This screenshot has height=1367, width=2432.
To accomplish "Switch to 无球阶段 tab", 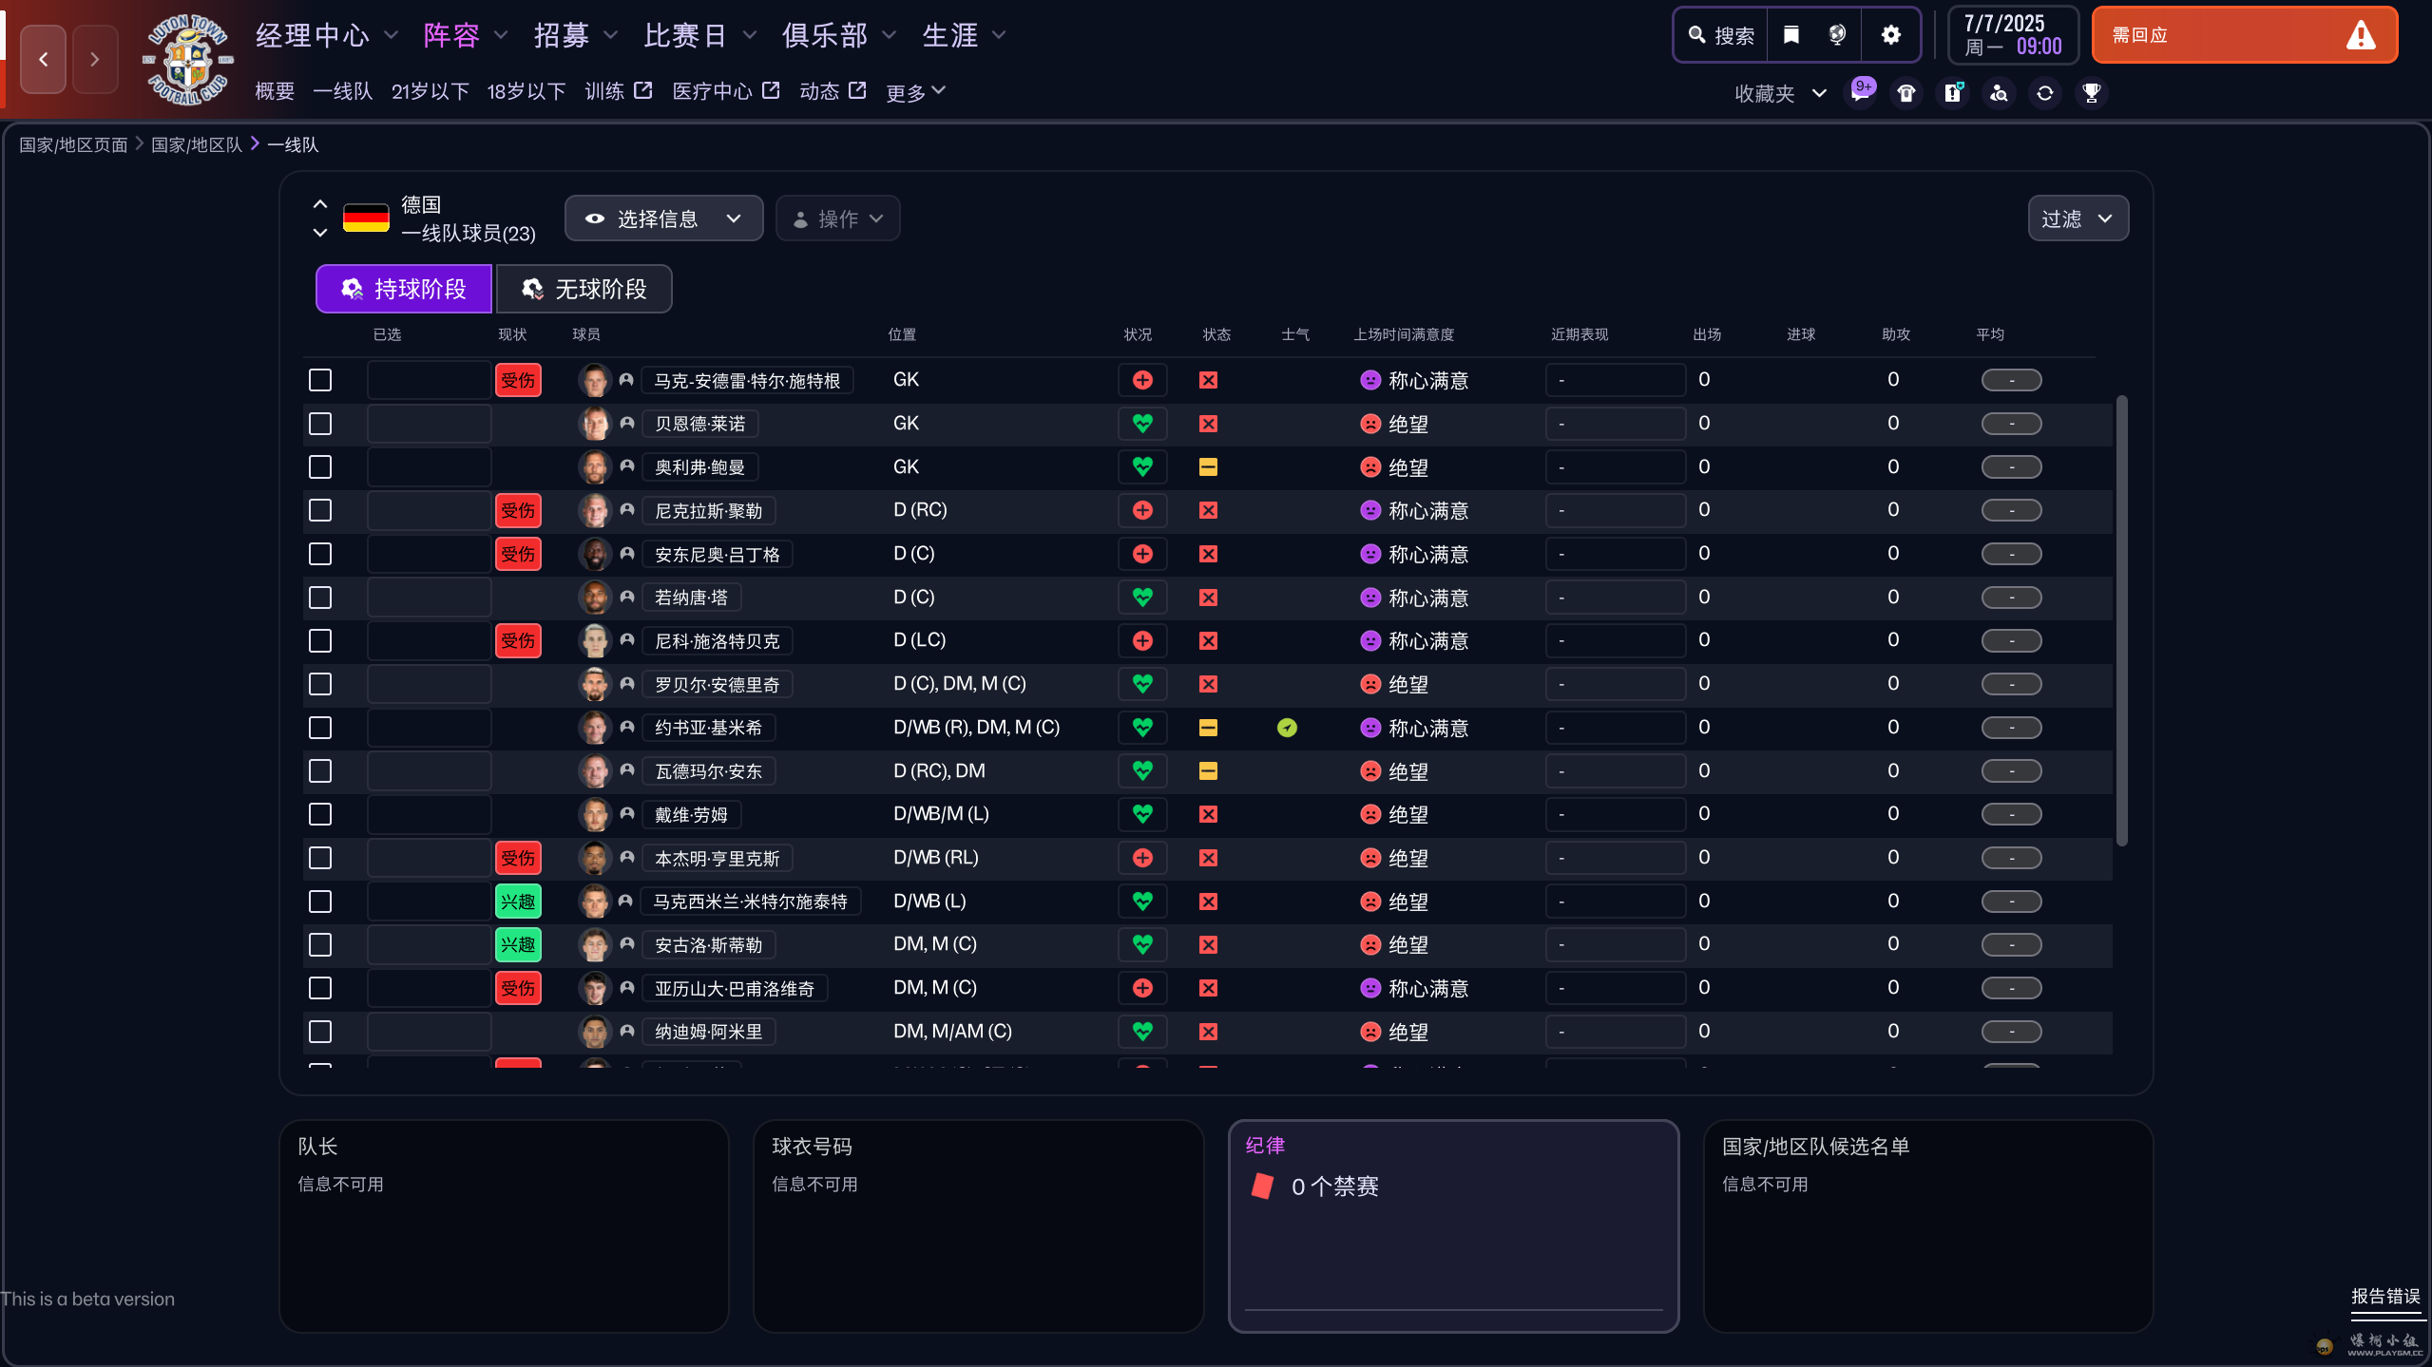I will (x=584, y=289).
